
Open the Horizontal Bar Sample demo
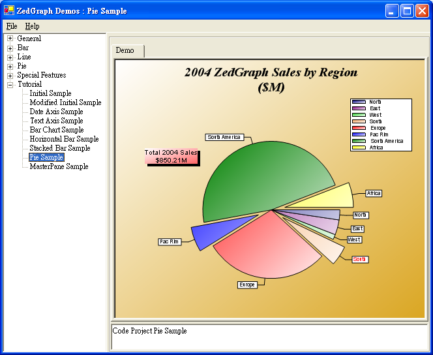tap(64, 139)
